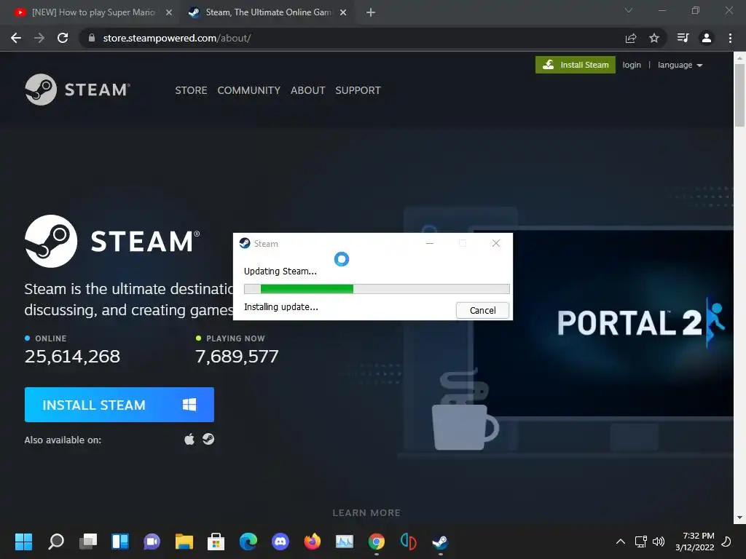Click the ONLINE count 25,614,268
This screenshot has height=559, width=746.
[72, 356]
